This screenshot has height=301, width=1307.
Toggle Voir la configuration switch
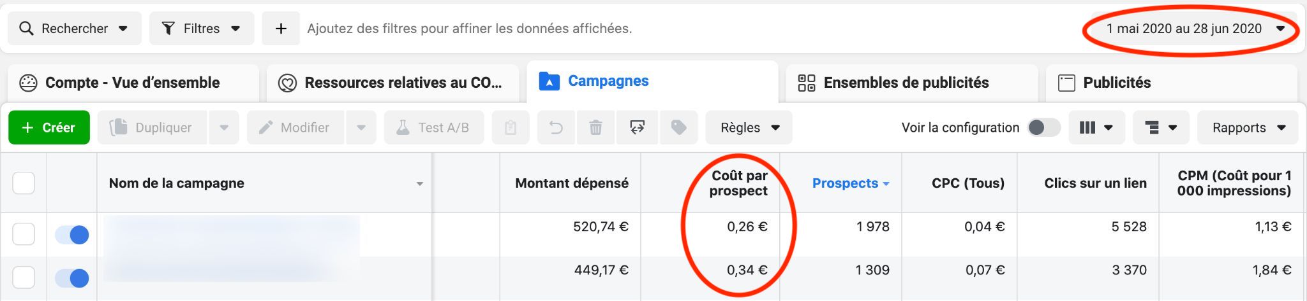tap(1043, 128)
